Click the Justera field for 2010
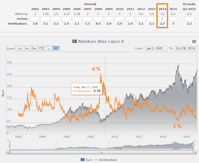 tap(119, 19)
